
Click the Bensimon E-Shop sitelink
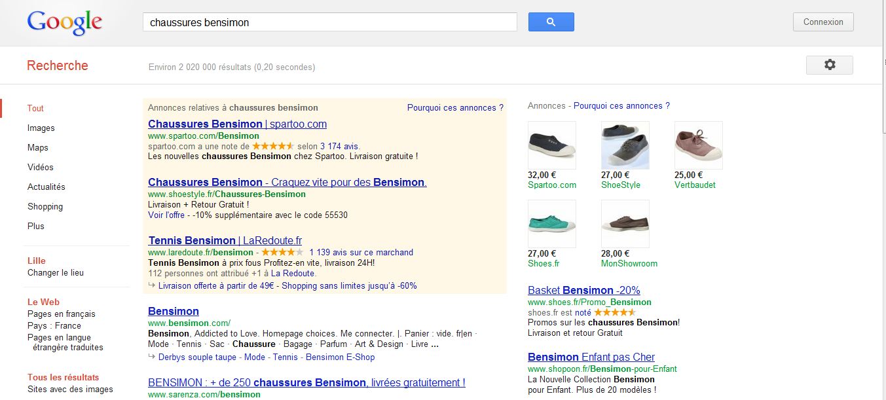pyautogui.click(x=341, y=357)
